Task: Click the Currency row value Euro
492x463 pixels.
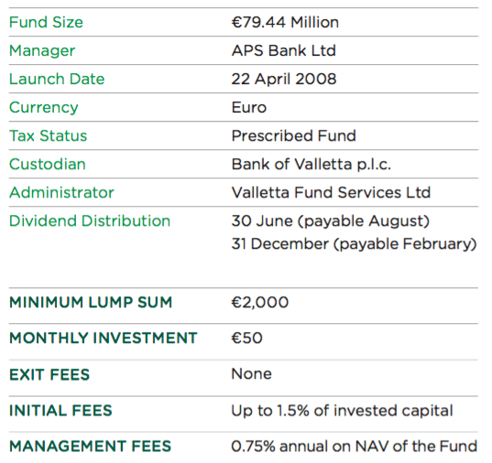Action: (x=249, y=108)
